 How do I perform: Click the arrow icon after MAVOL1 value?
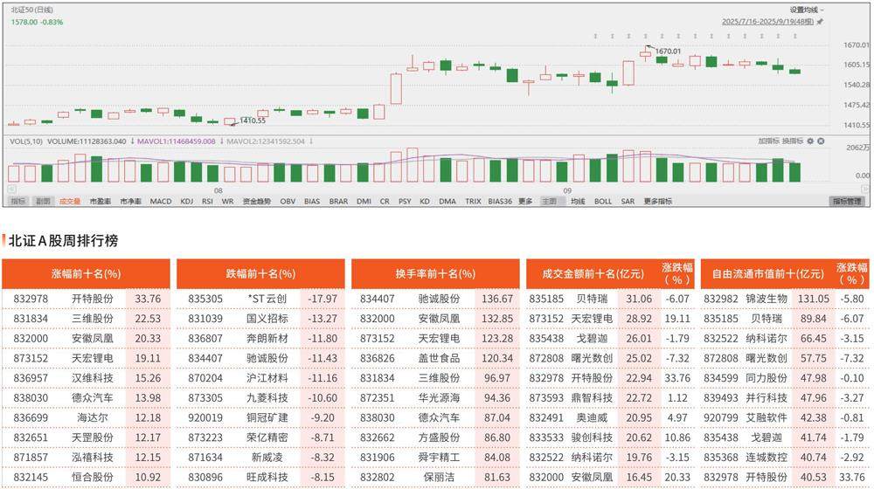click(221, 141)
